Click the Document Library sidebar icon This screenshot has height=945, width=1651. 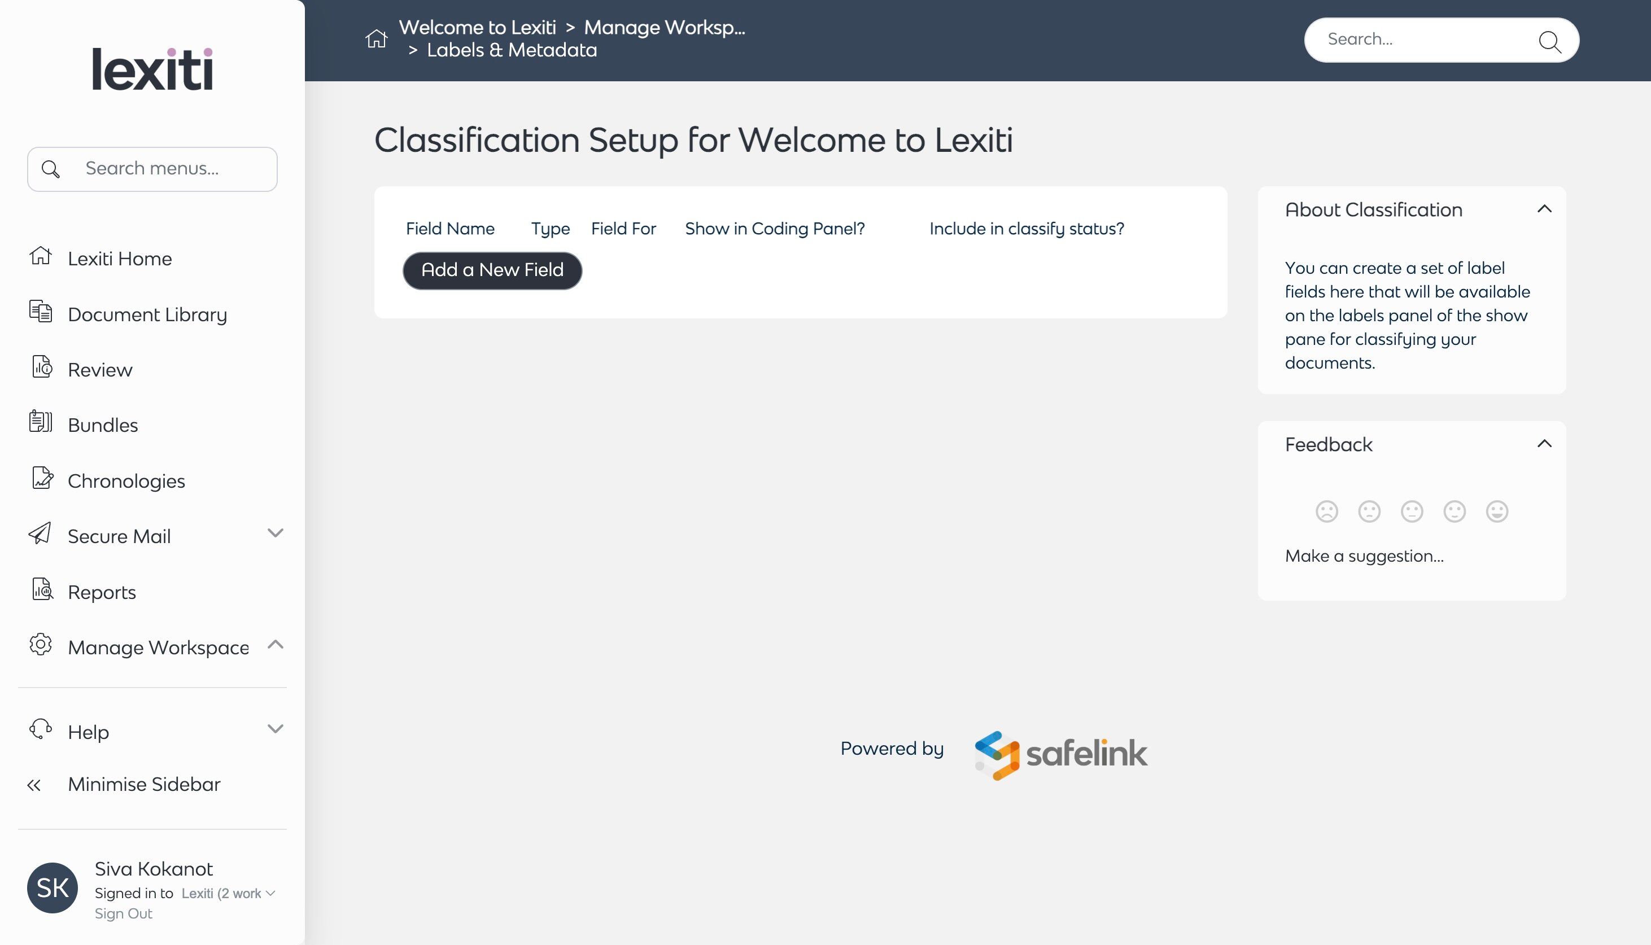[40, 312]
